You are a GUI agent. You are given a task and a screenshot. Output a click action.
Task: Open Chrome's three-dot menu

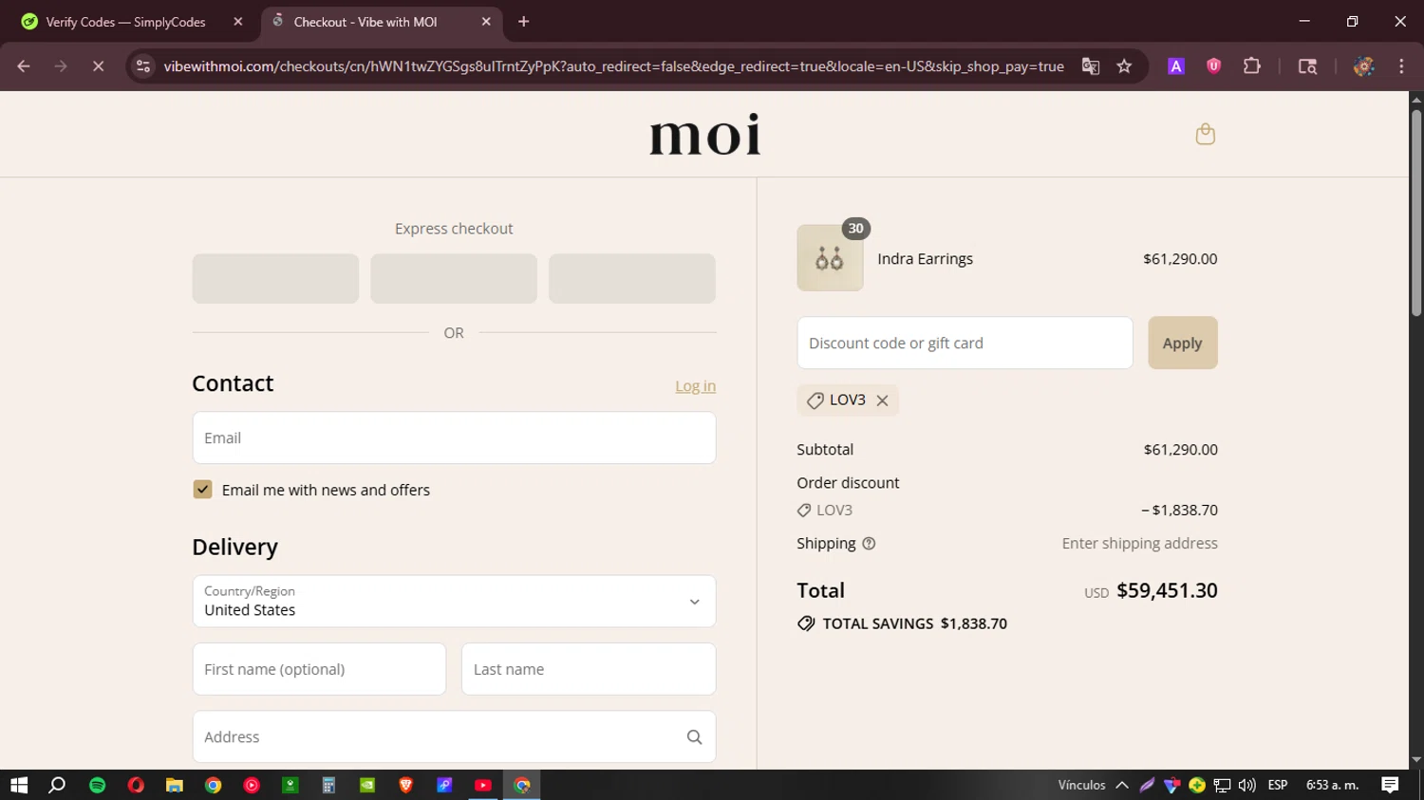(1401, 66)
